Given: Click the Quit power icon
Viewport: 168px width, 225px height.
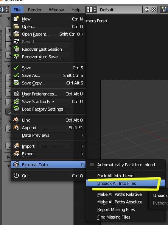Looking at the screenshot, I should (16, 175).
